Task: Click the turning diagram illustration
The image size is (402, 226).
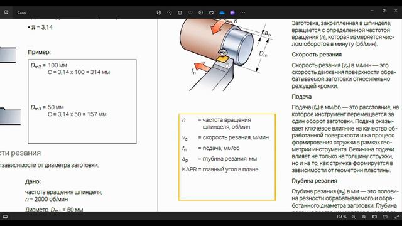Action: 225,55
